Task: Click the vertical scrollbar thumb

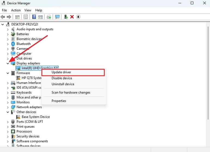Action: click(x=208, y=73)
